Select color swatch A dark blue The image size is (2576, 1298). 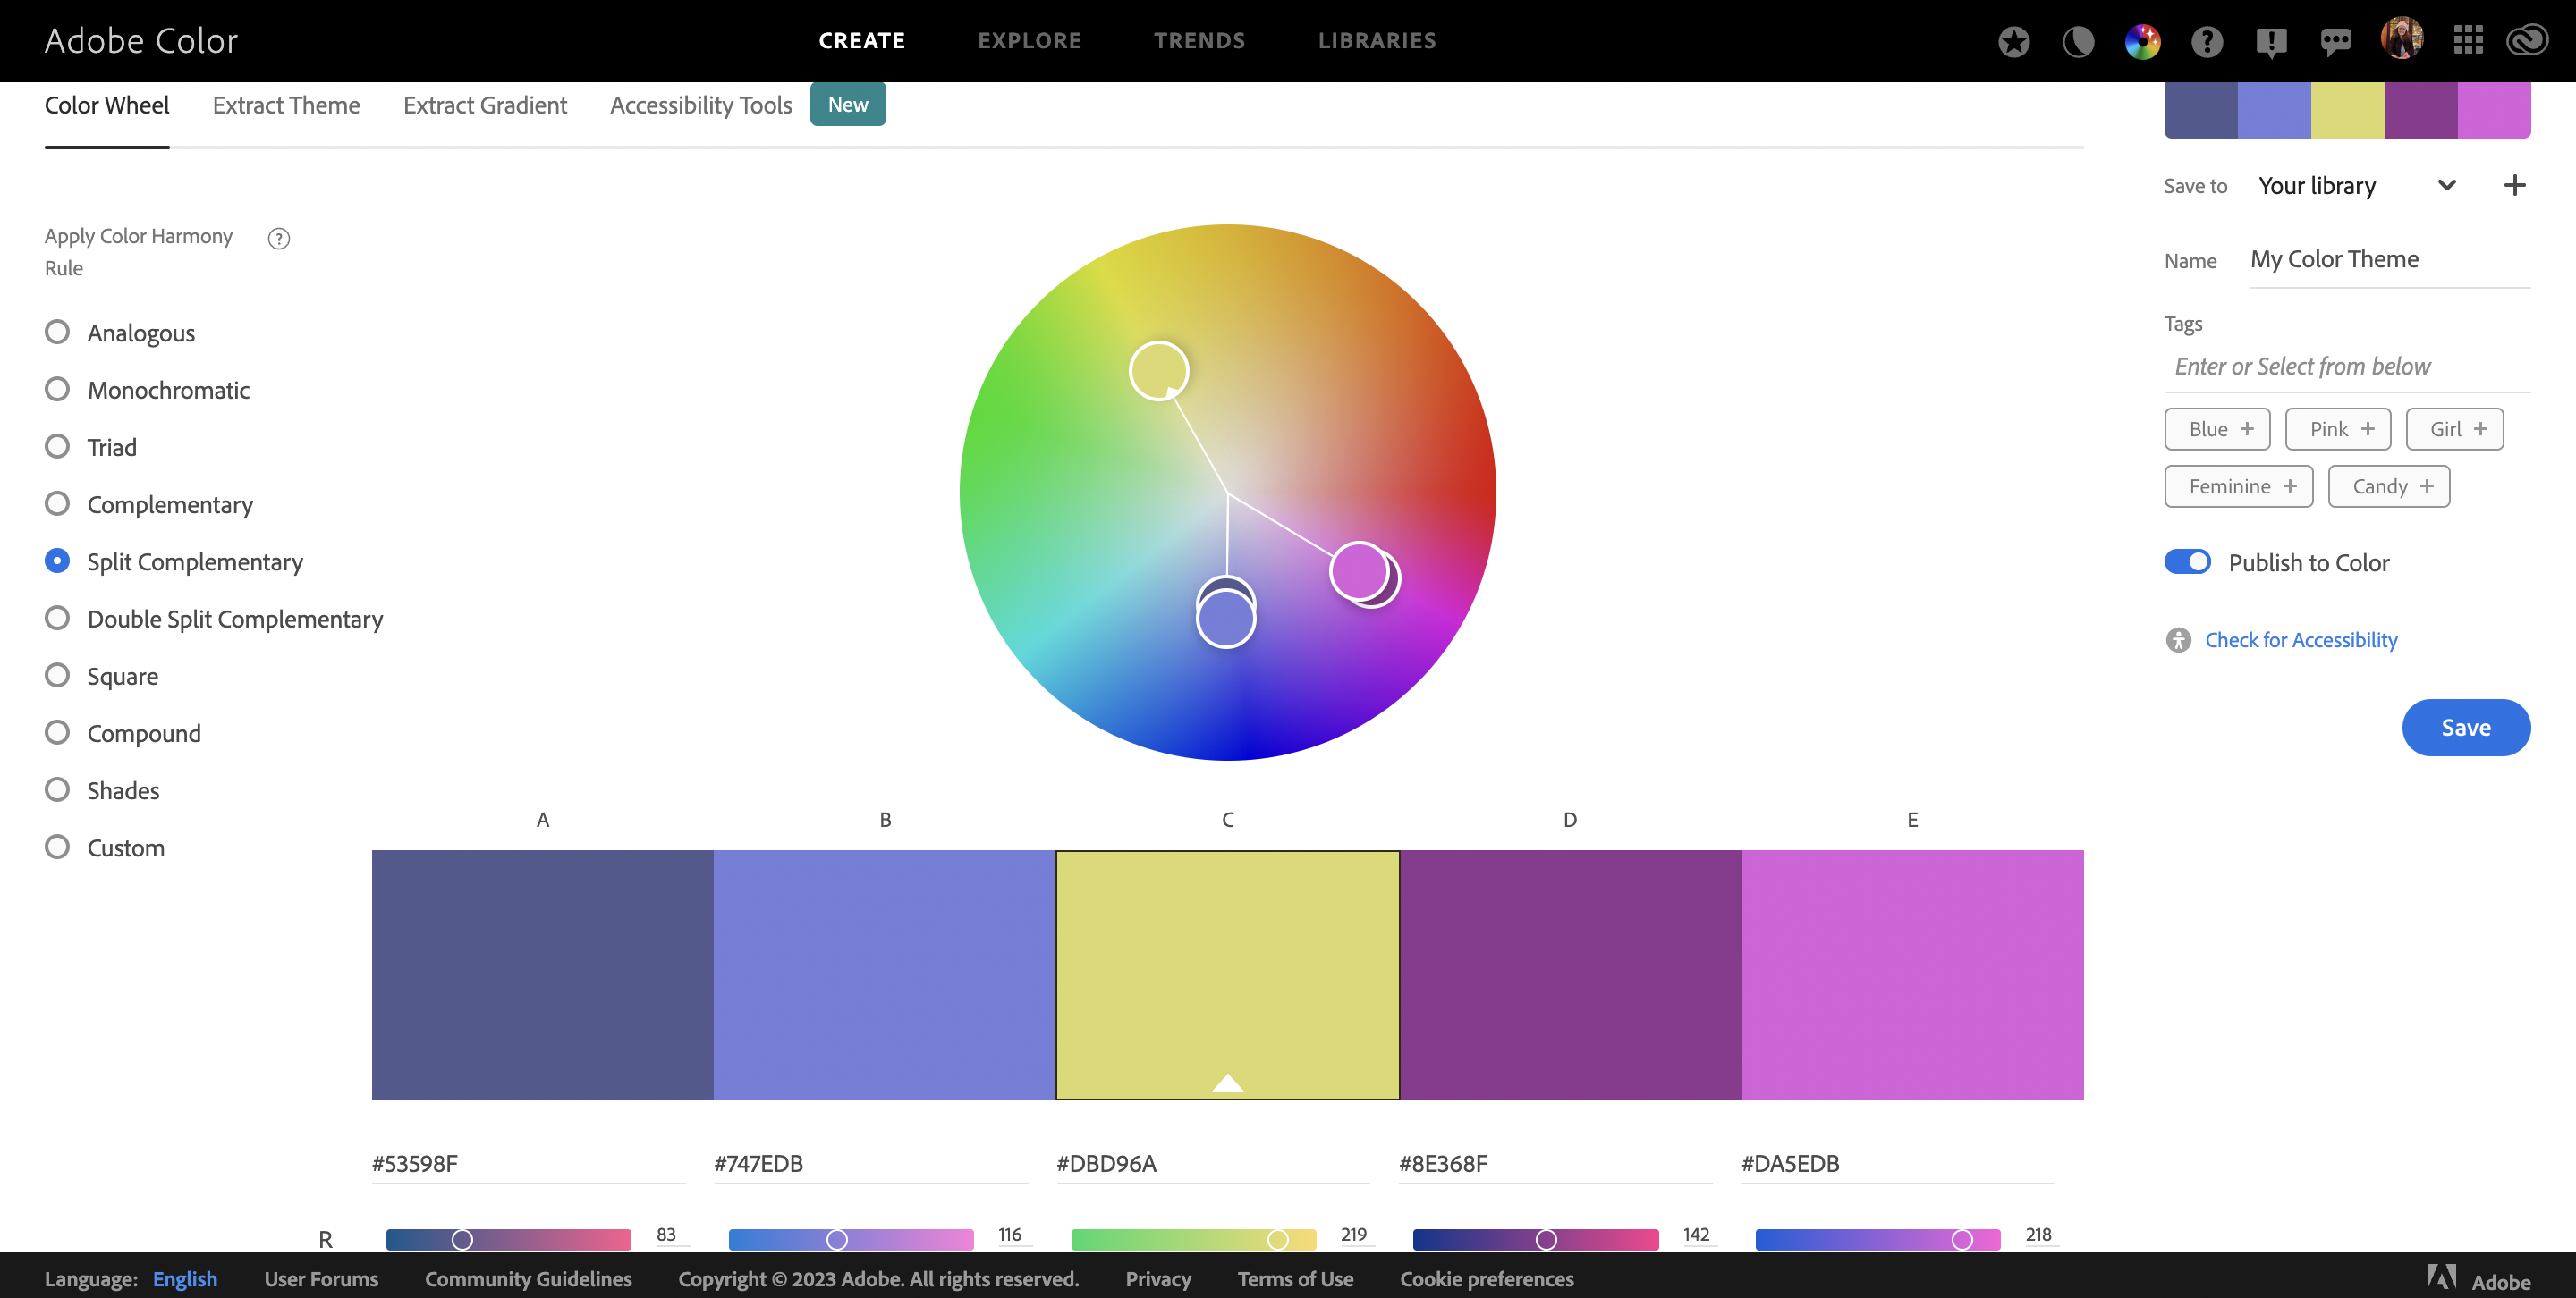(x=543, y=975)
